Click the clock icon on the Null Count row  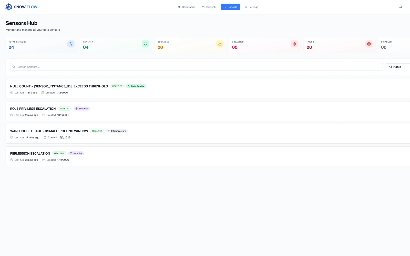tap(12, 93)
